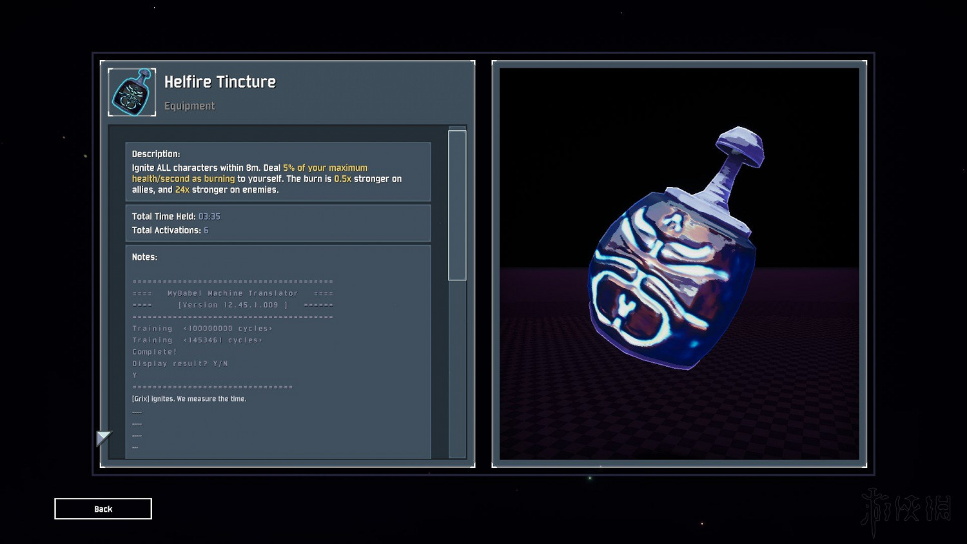
Task: Click the "Description:" heading
Action: click(x=156, y=154)
